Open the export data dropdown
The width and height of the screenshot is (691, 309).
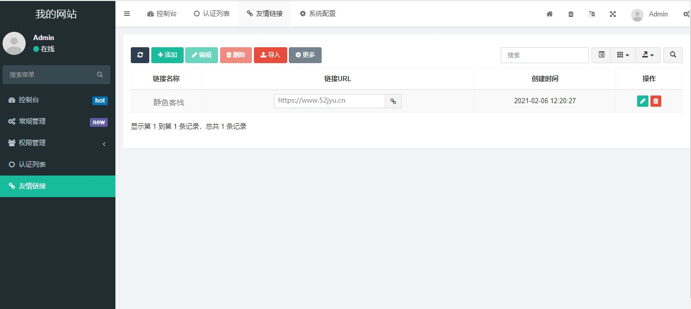648,55
